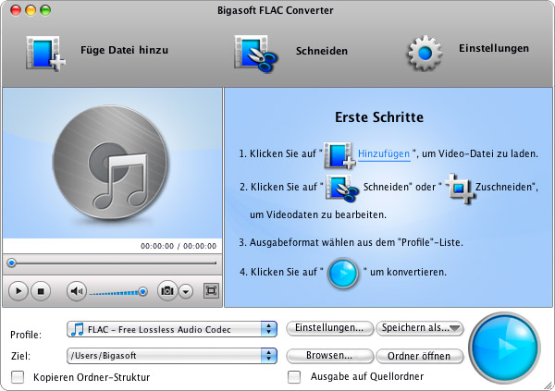Enable Ausgabe auf Quellordner checkbox
Screen dimensions: 555x391
coord(294,377)
